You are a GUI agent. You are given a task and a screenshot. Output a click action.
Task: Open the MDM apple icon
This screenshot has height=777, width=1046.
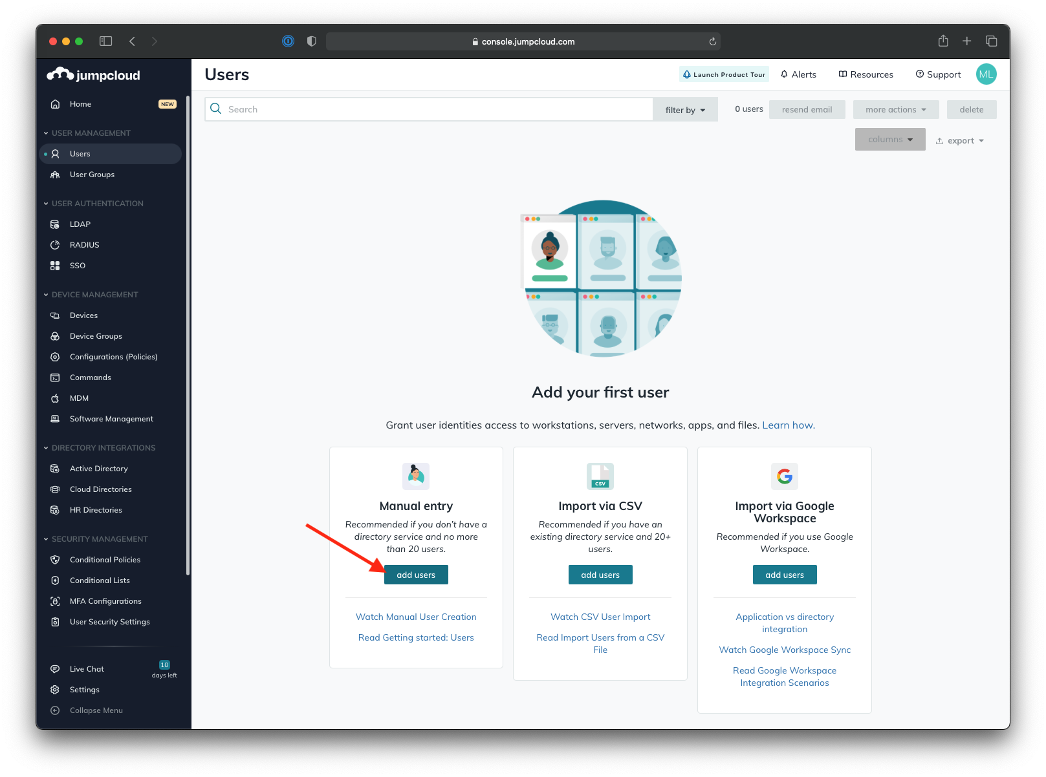tap(55, 398)
